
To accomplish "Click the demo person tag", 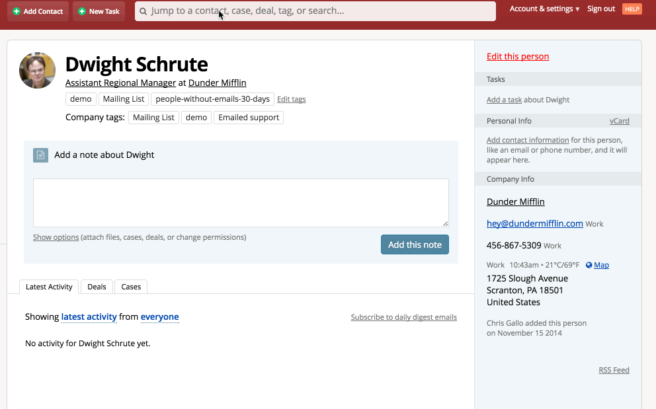I will tap(81, 99).
